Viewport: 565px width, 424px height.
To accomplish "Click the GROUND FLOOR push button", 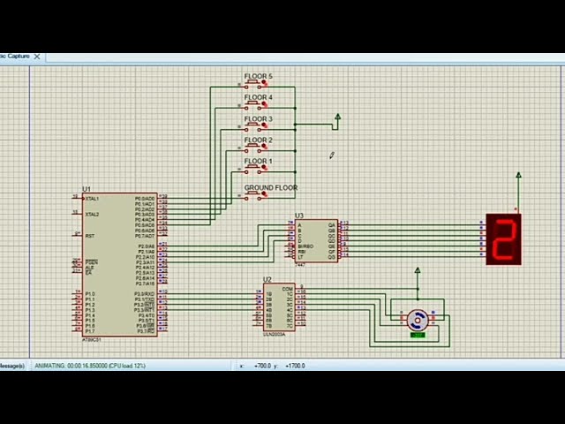I will click(x=252, y=196).
